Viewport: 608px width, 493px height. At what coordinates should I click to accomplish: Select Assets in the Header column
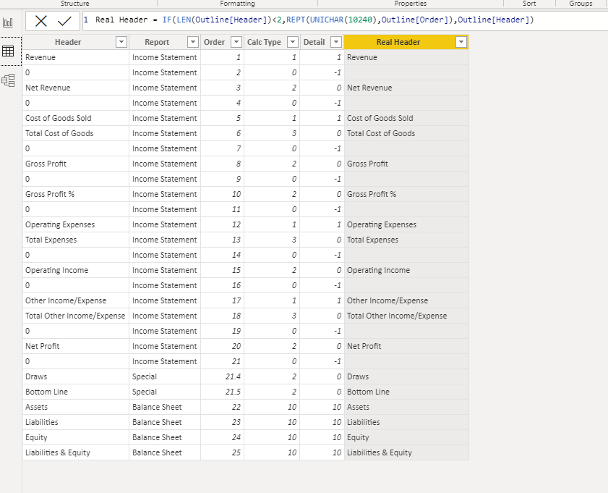point(76,407)
